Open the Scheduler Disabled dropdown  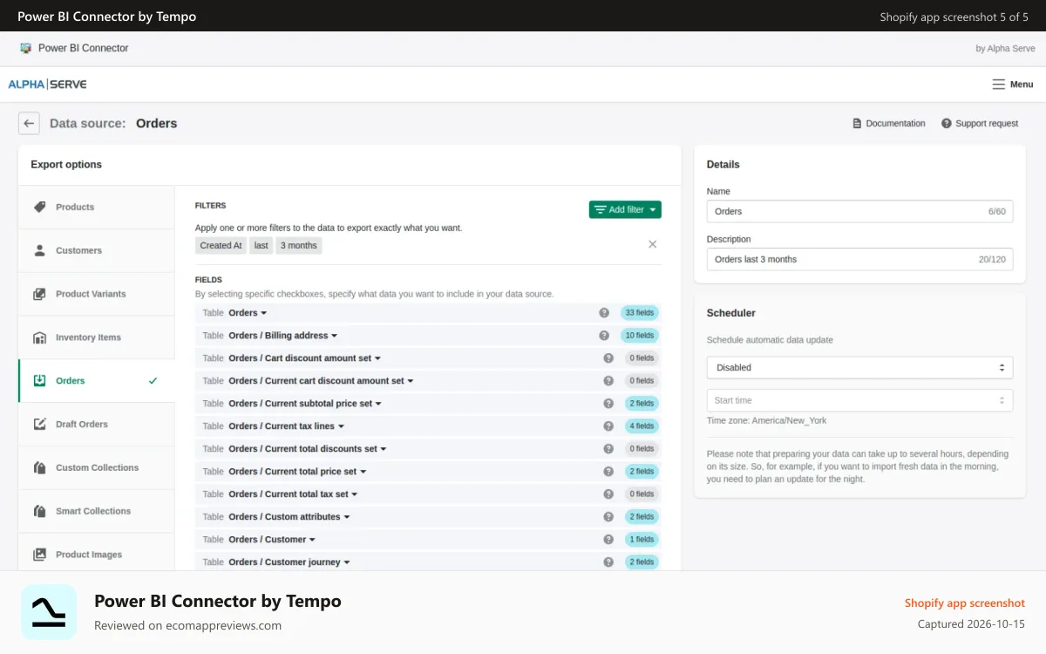859,368
